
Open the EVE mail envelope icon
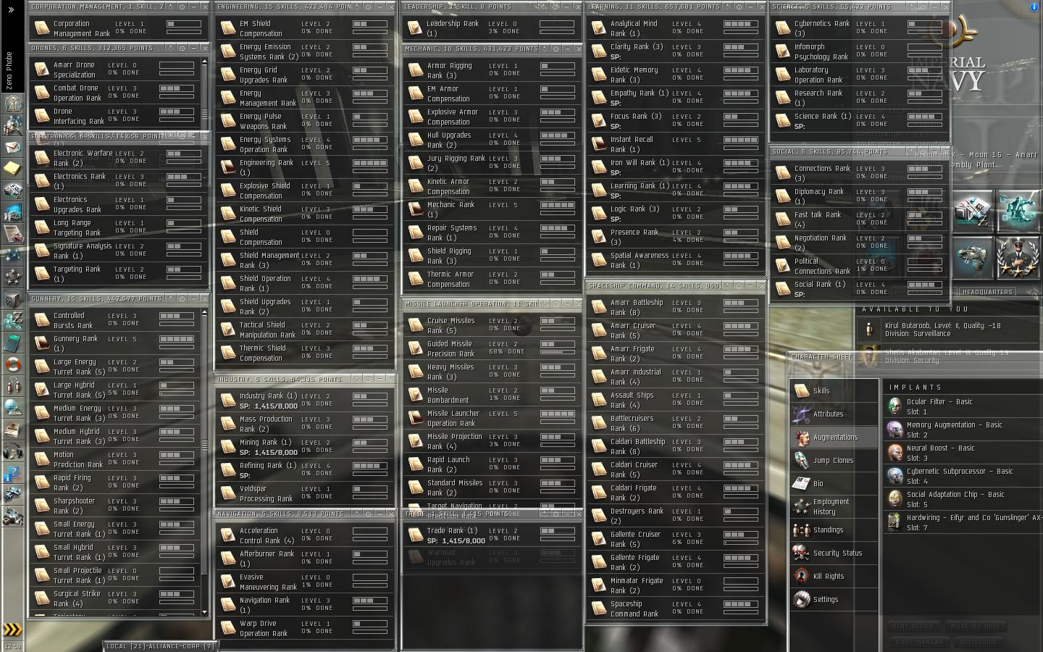click(12, 147)
